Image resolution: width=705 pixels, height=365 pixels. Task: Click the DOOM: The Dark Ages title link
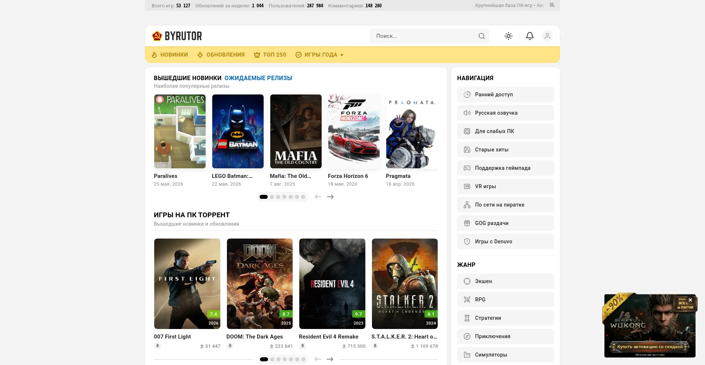[x=254, y=337]
